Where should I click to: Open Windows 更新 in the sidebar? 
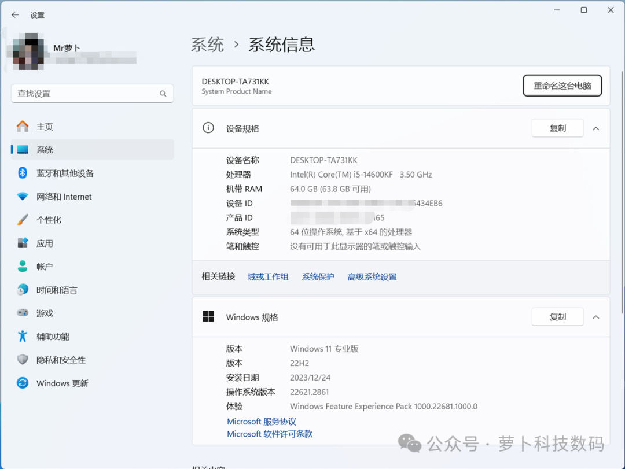(x=93, y=383)
